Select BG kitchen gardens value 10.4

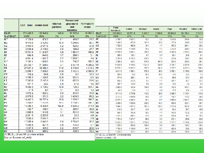(x=61, y=43)
